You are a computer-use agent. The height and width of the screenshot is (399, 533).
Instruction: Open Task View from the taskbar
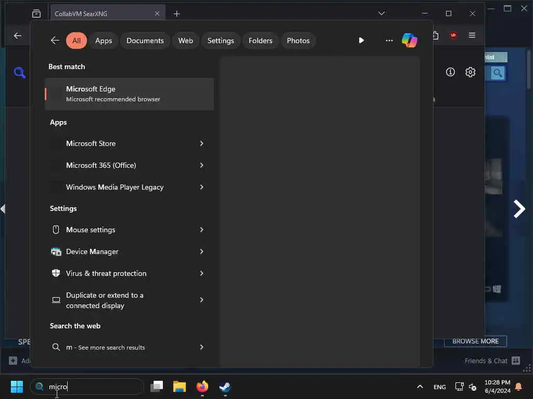[x=157, y=386]
